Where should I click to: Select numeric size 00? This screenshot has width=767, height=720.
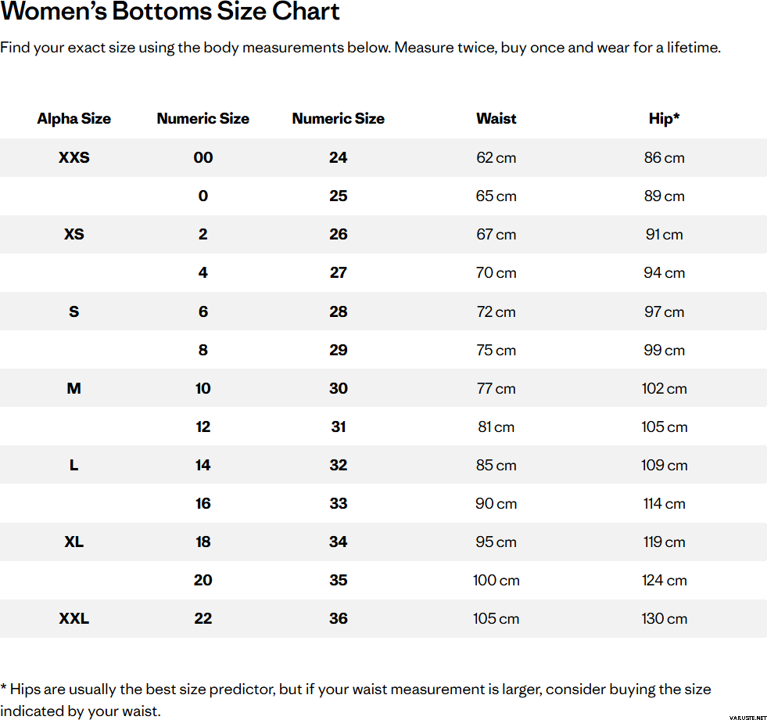(203, 157)
